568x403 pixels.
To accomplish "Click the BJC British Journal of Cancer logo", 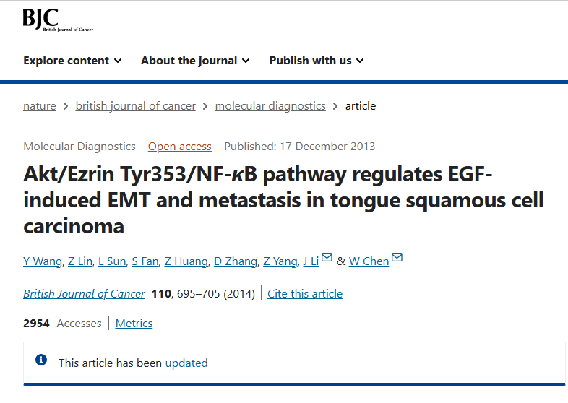I will [58, 19].
